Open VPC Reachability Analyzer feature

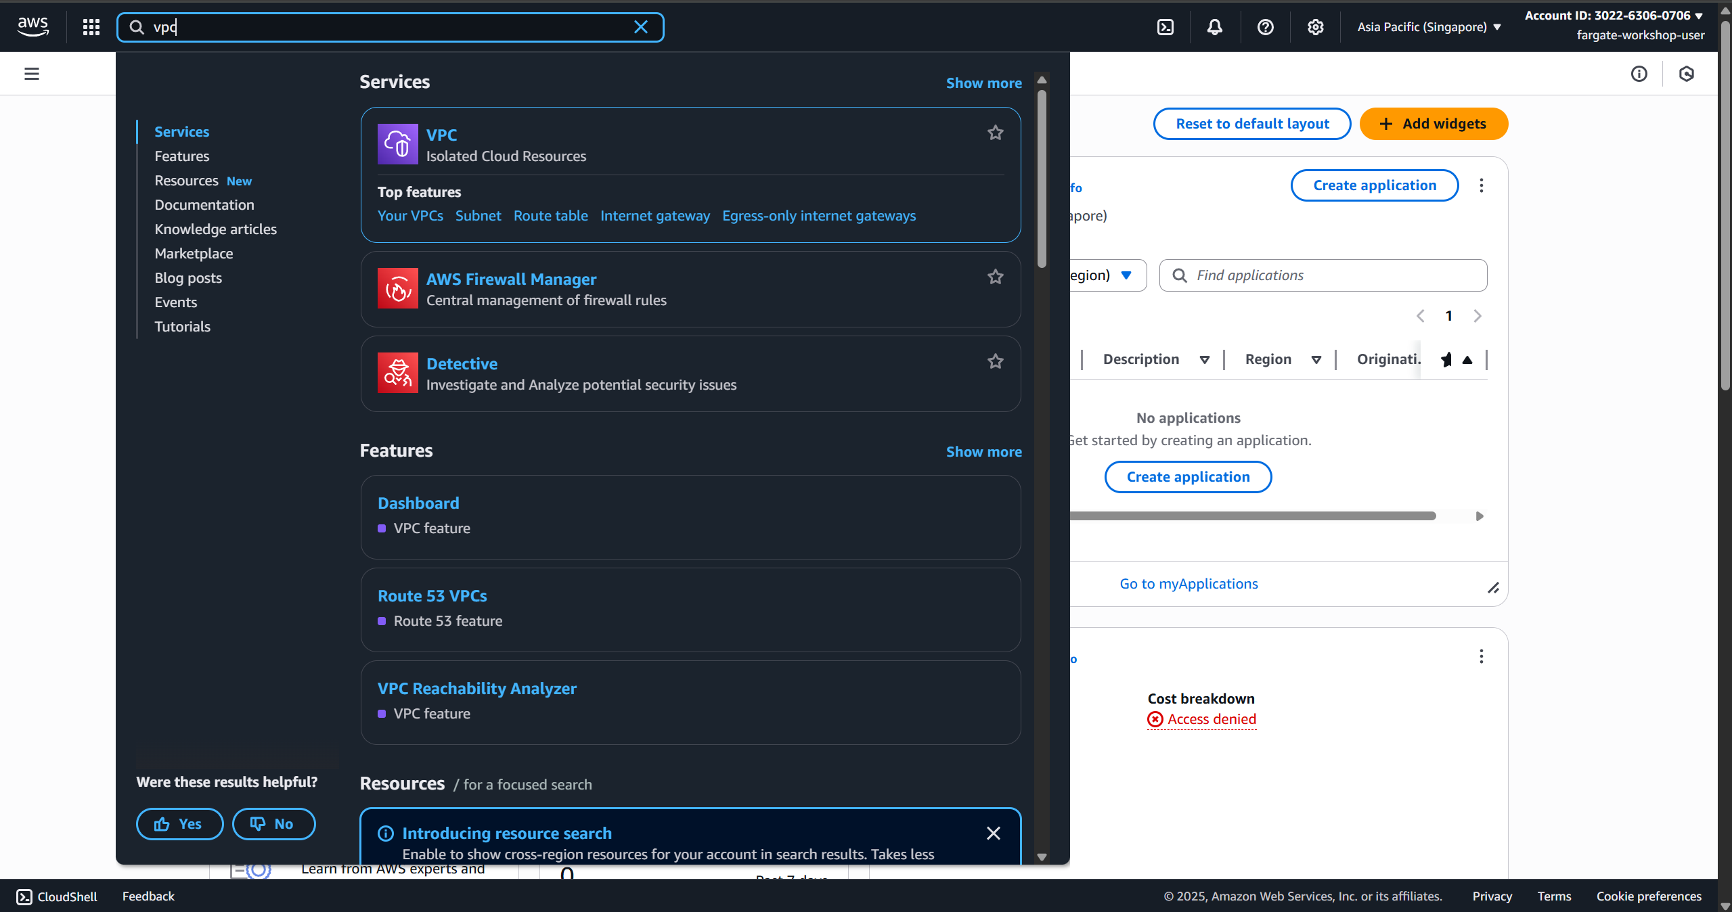click(477, 689)
